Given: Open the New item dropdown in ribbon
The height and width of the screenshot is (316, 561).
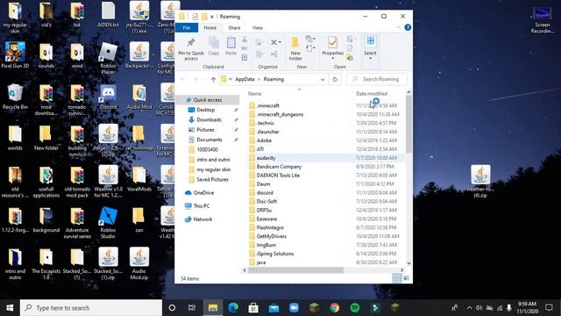Looking at the screenshot, I should click(310, 39).
